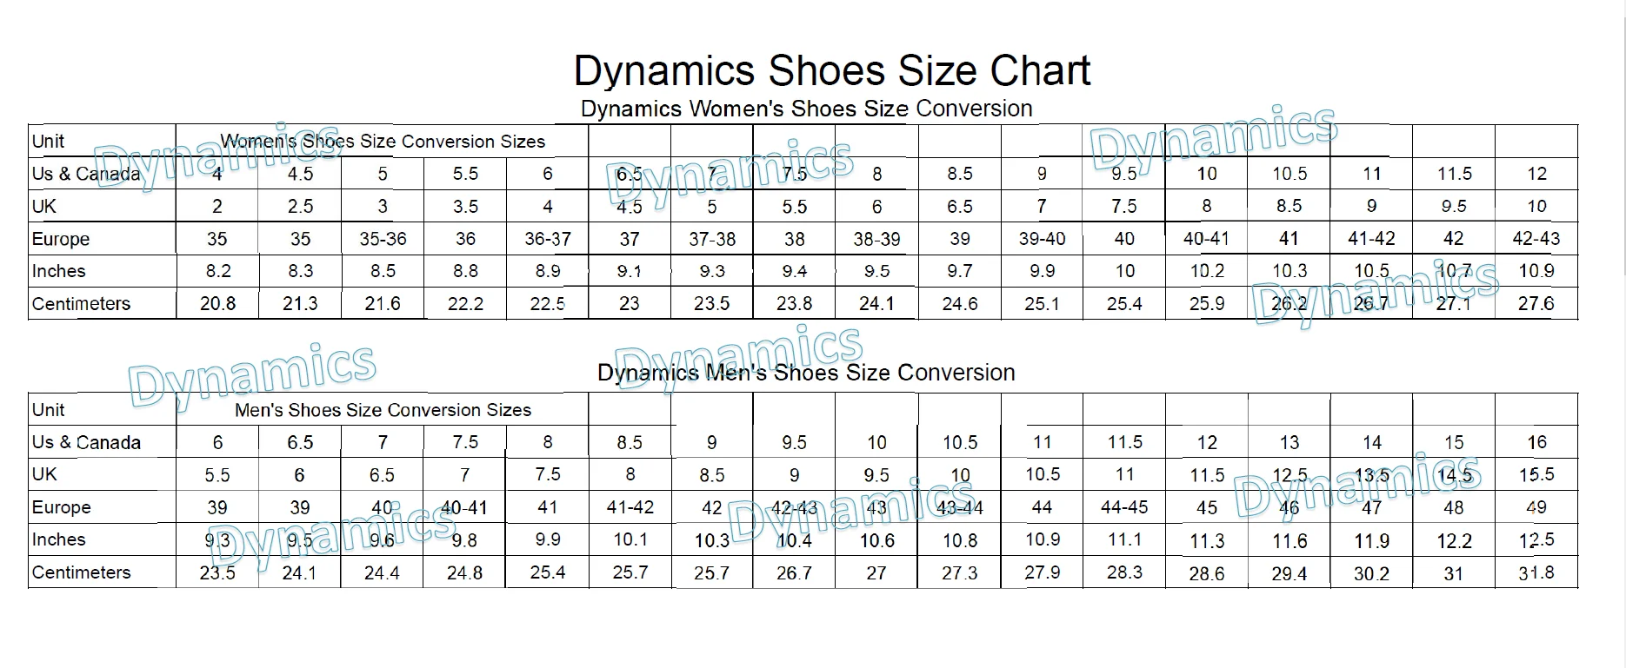Select women's Europe size '36-37' cell
The height and width of the screenshot is (668, 1626).
click(548, 239)
